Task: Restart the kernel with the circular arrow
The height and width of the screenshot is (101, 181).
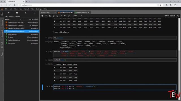Action: tap(69, 16)
